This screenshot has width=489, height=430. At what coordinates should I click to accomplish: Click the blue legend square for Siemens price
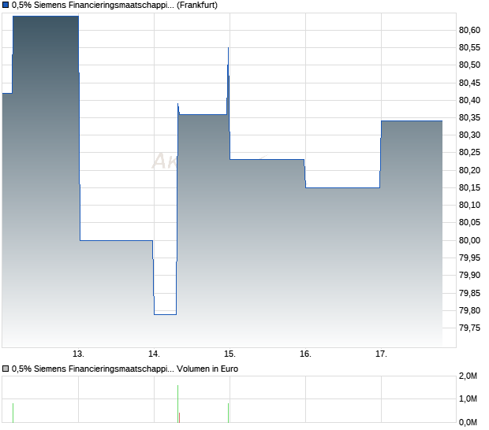click(6, 5)
